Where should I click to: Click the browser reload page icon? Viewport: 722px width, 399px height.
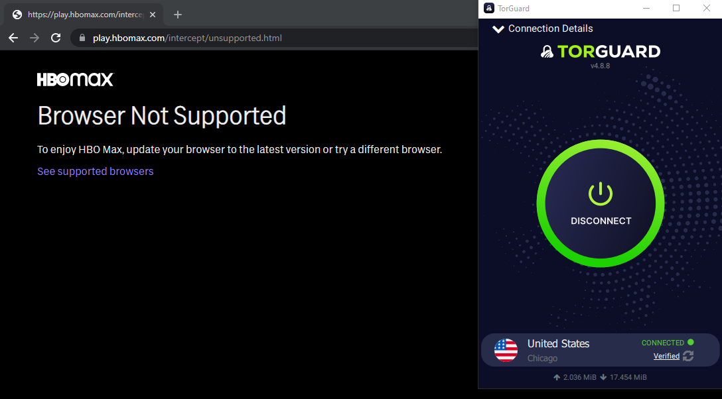56,38
